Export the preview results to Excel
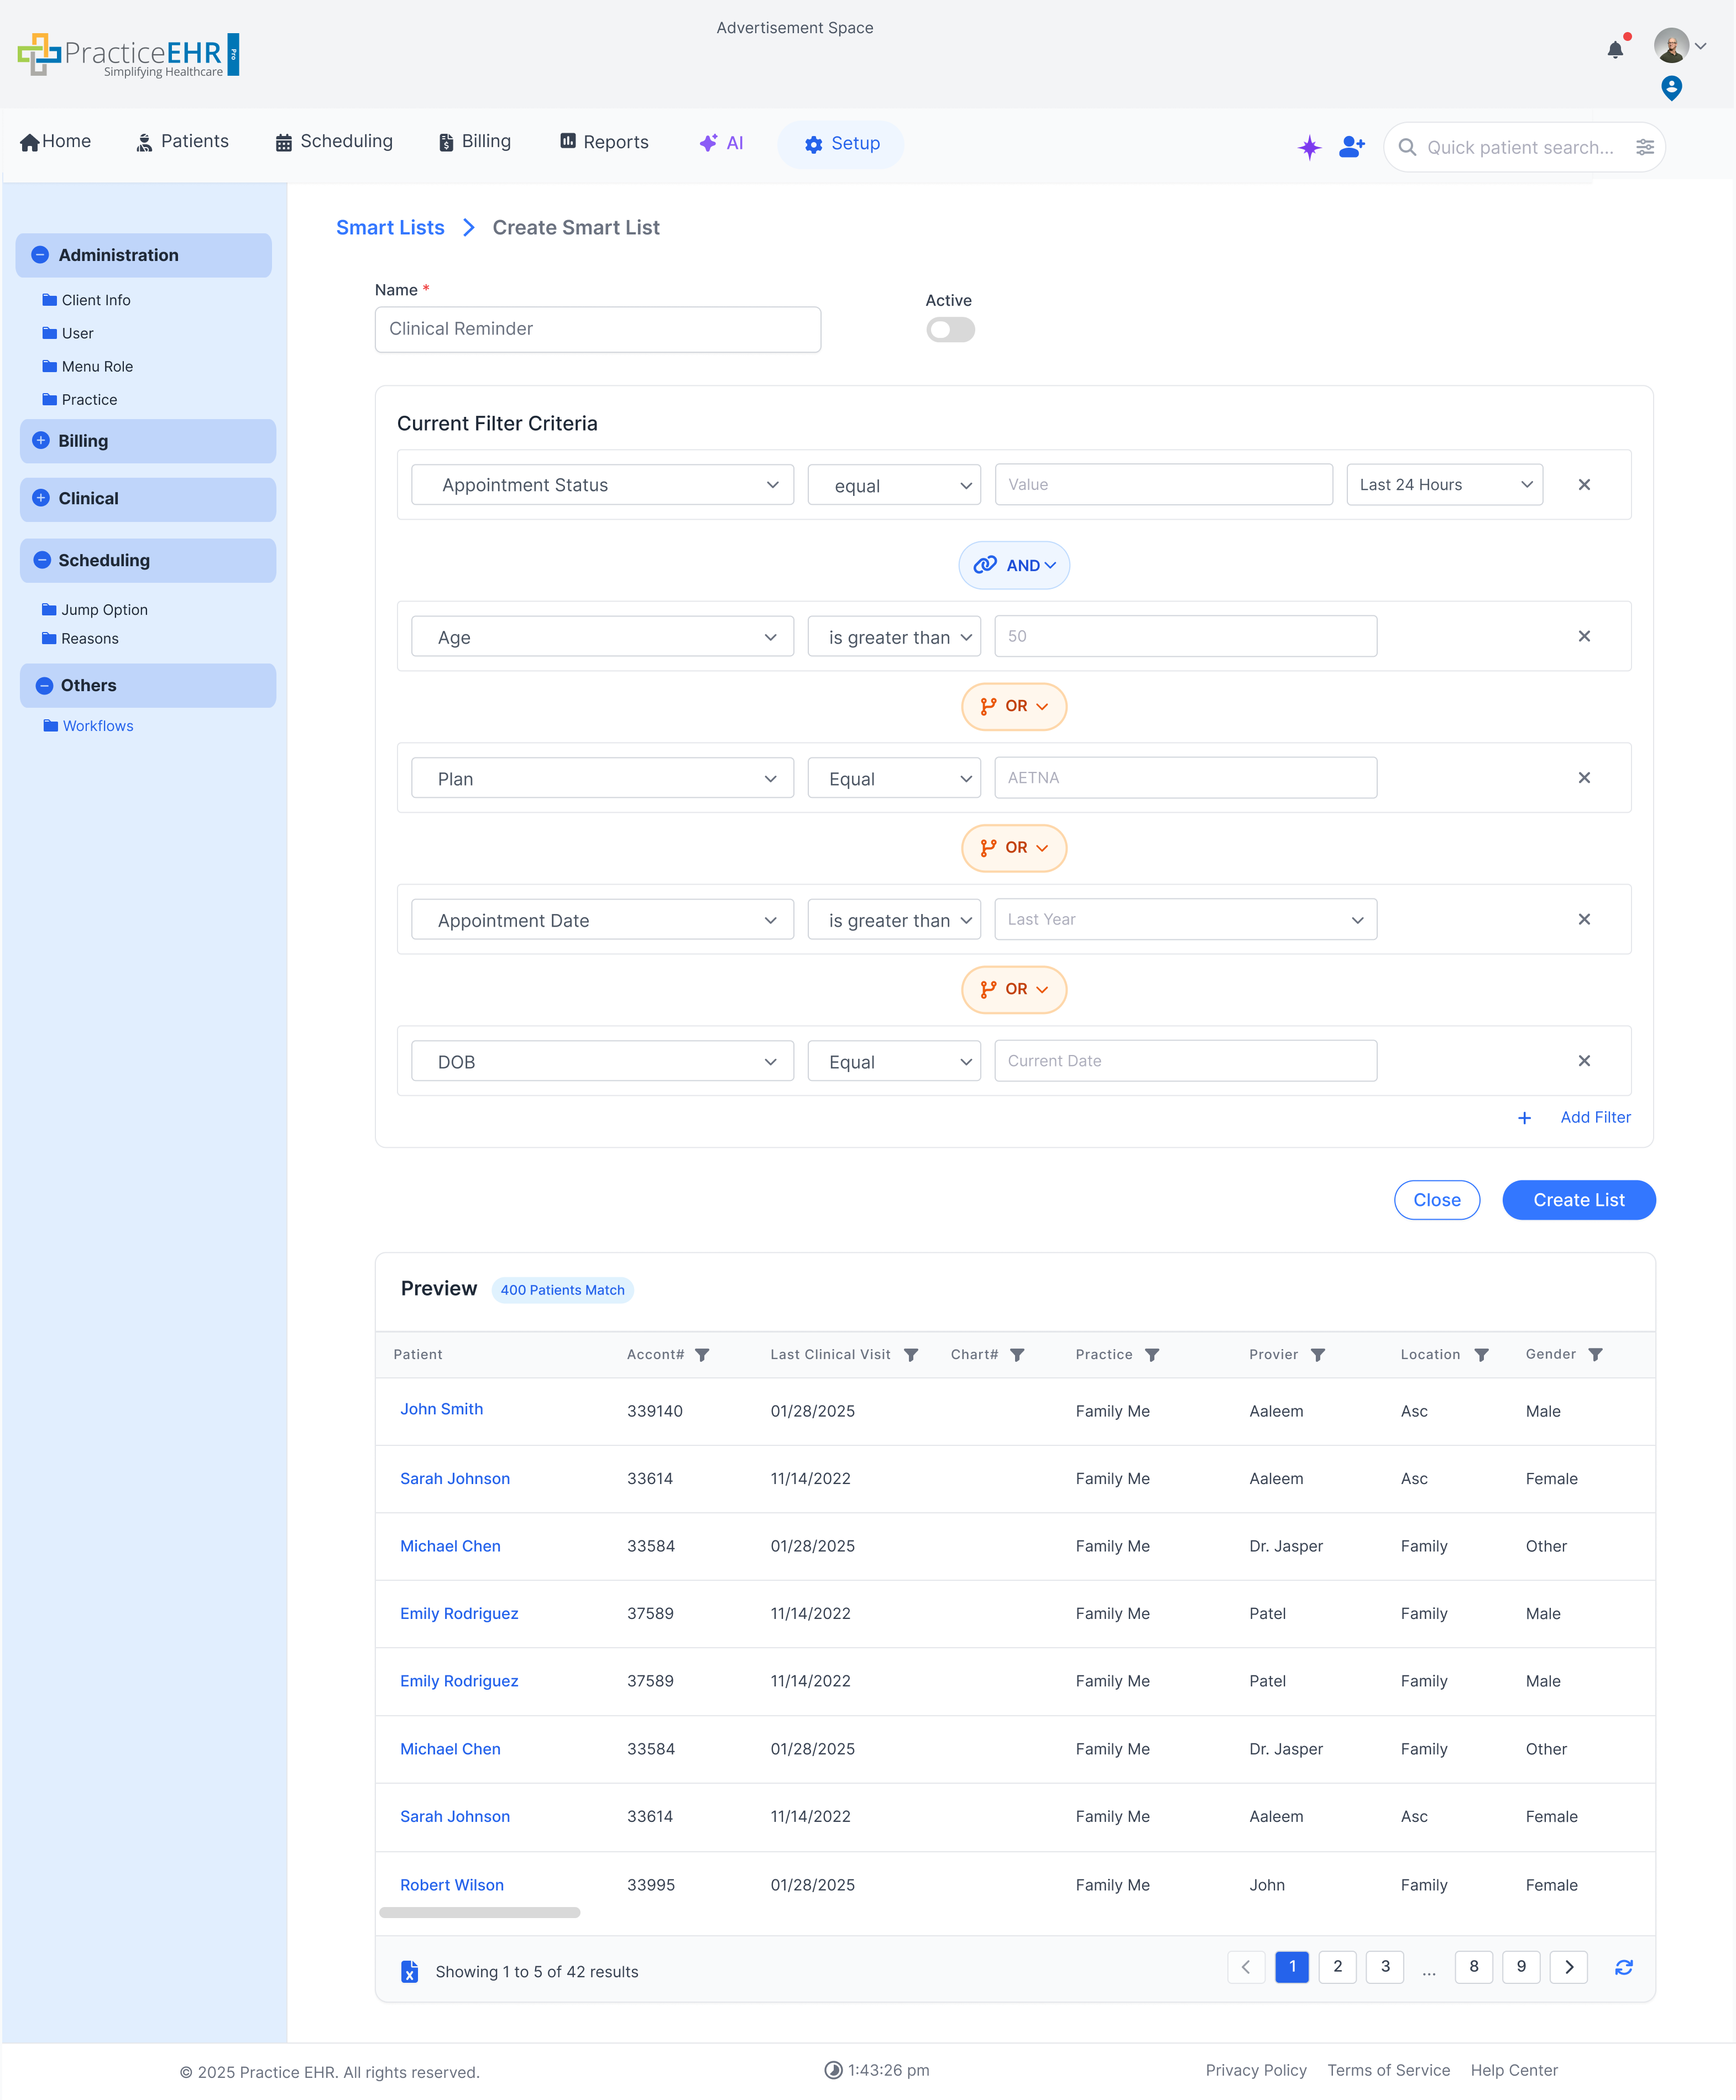This screenshot has width=1736, height=2100. point(410,1971)
